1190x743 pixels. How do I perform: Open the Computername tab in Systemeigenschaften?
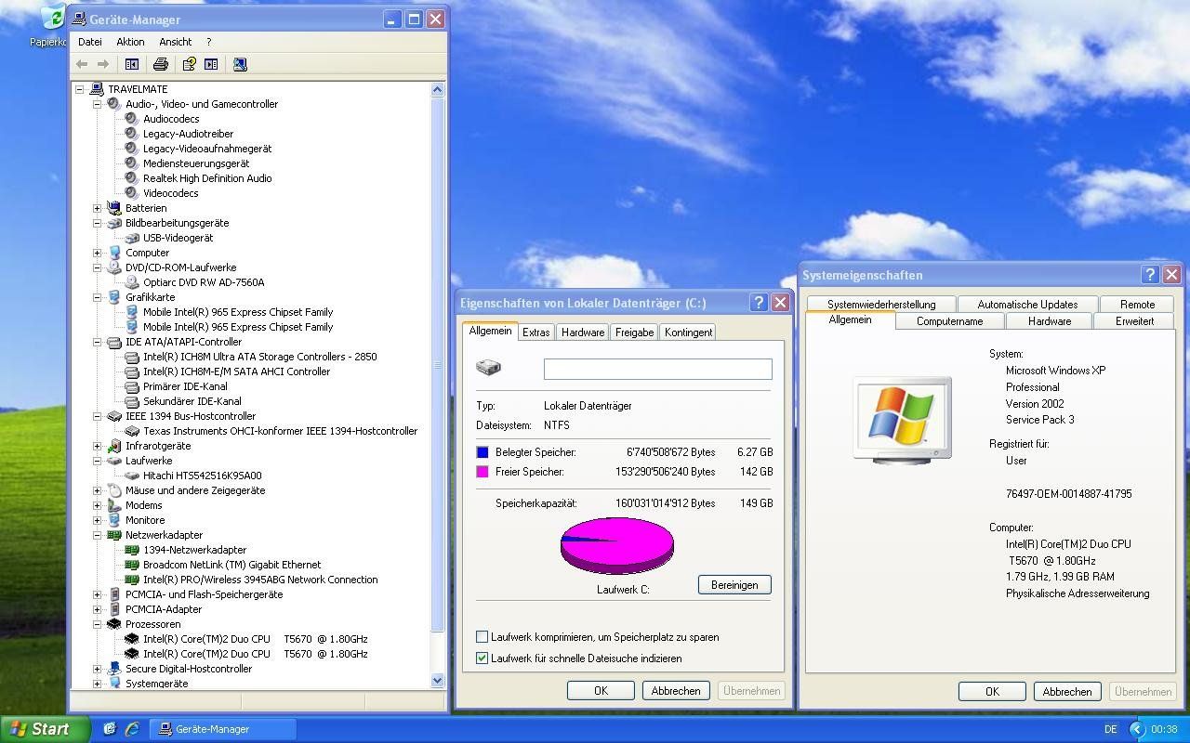point(949,321)
